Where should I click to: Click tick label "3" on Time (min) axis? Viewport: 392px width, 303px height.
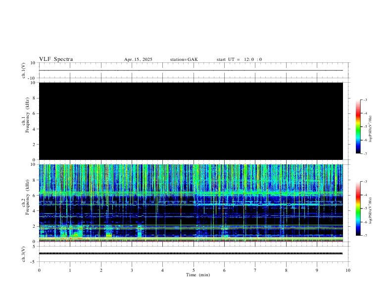point(132,270)
